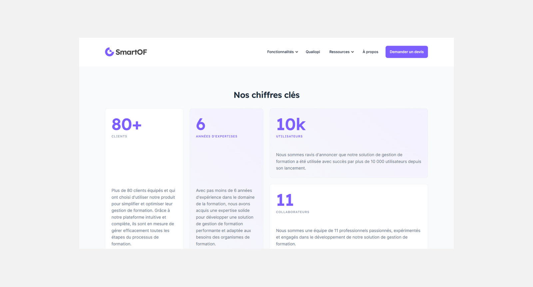Expand the chevron next to Fonctionnalités

click(x=297, y=52)
